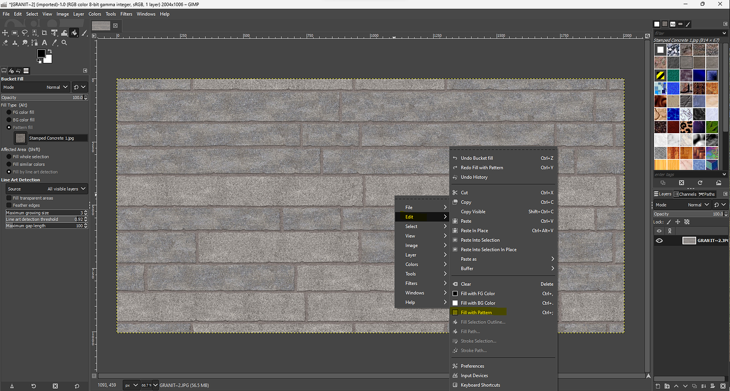The height and width of the screenshot is (391, 730).
Task: Select the Move tool in the toolbox
Action: 5,33
